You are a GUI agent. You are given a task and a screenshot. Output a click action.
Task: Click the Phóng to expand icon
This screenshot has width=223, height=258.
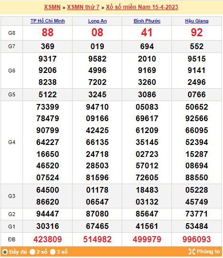[x=191, y=252]
